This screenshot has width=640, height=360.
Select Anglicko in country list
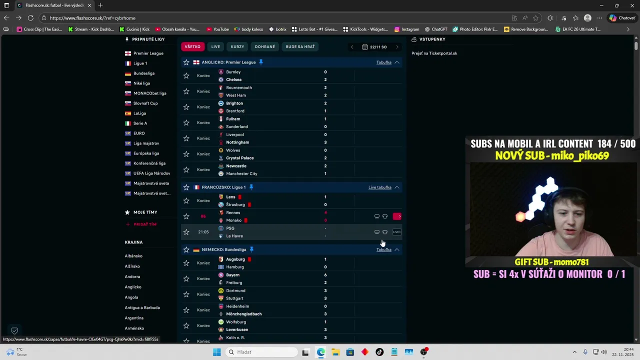pyautogui.click(x=133, y=287)
